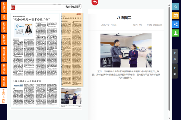Open the 税务政策专刊 side tab

tap(4, 54)
